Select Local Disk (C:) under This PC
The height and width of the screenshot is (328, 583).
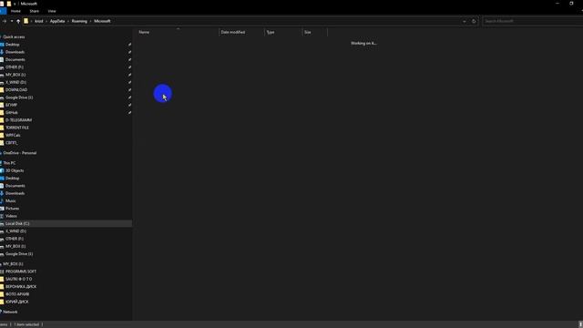tap(17, 223)
